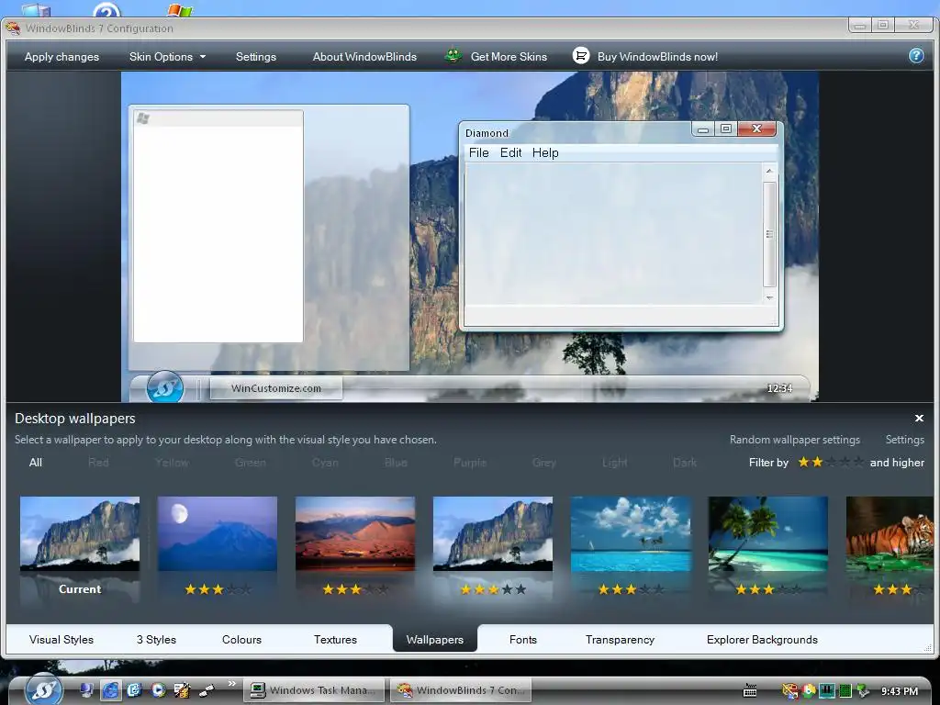This screenshot has width=940, height=705.
Task: Set Filter by star rating control
Action: [831, 463]
